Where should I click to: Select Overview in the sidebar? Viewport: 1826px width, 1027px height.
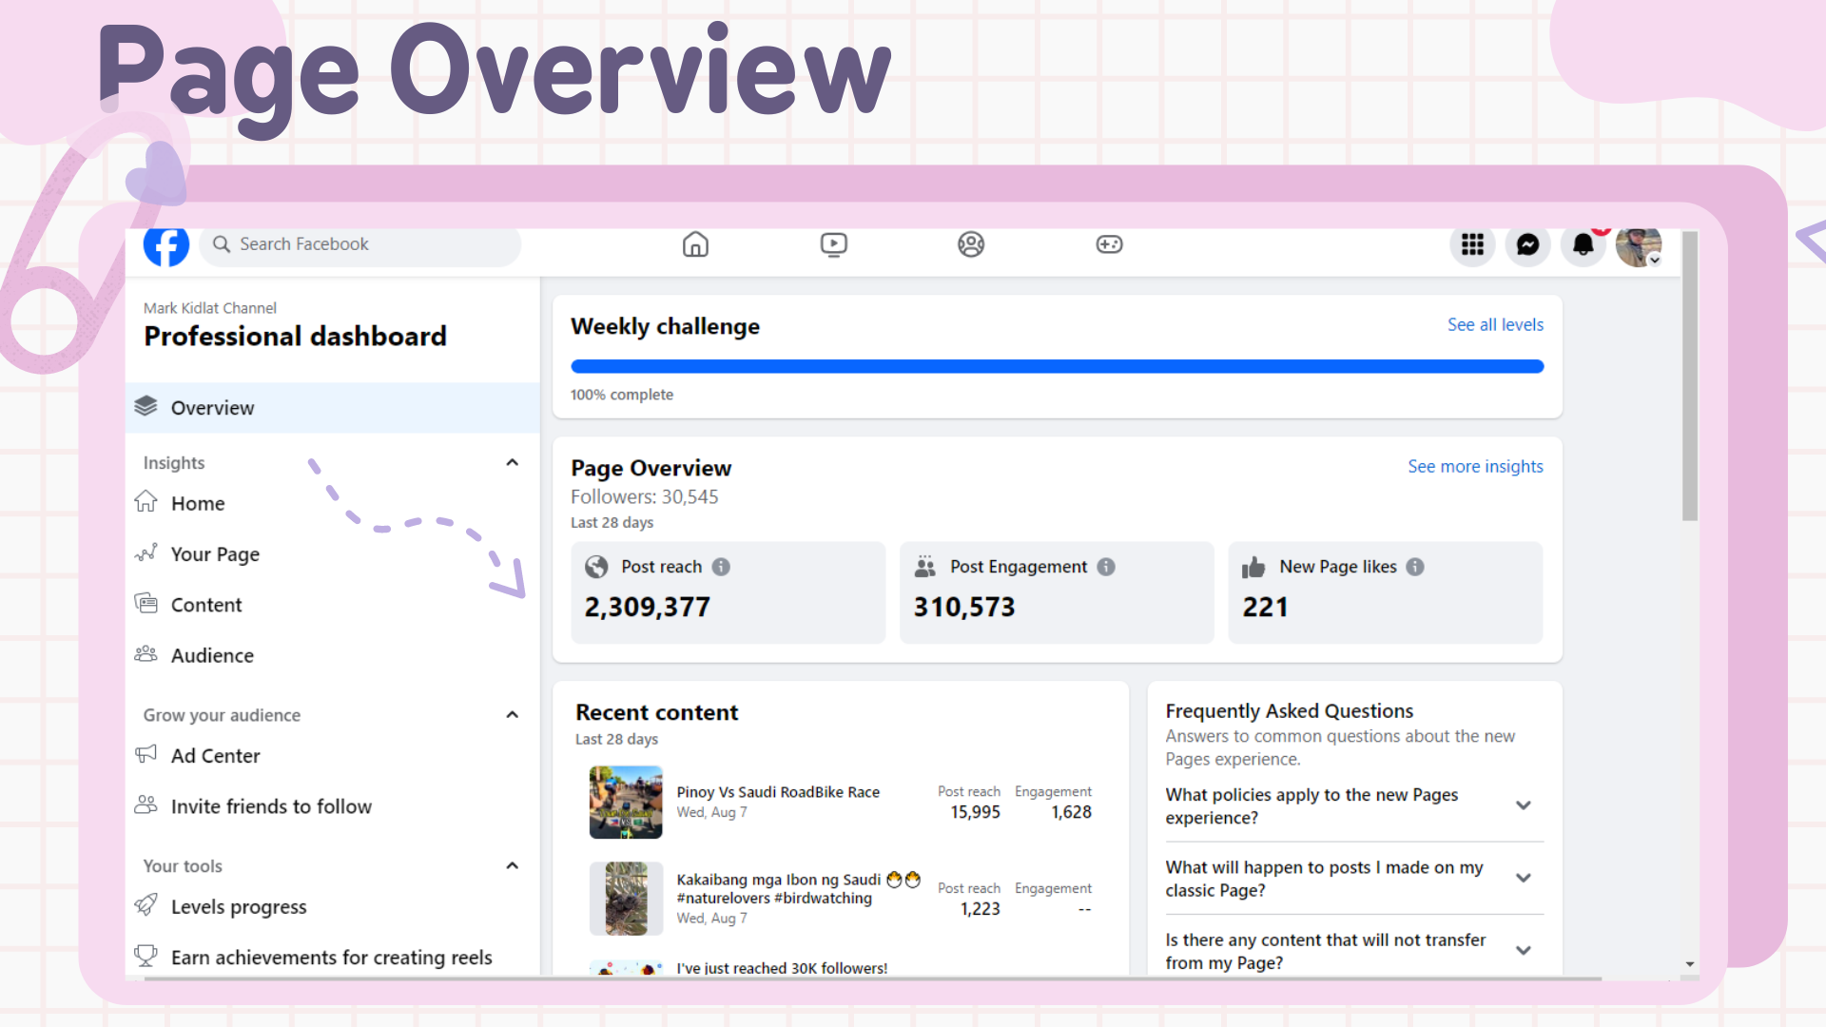click(212, 408)
